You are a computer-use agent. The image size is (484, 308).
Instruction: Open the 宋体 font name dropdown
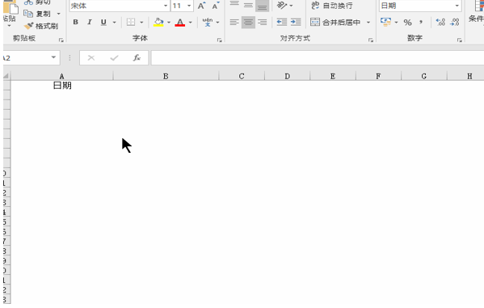[166, 6]
